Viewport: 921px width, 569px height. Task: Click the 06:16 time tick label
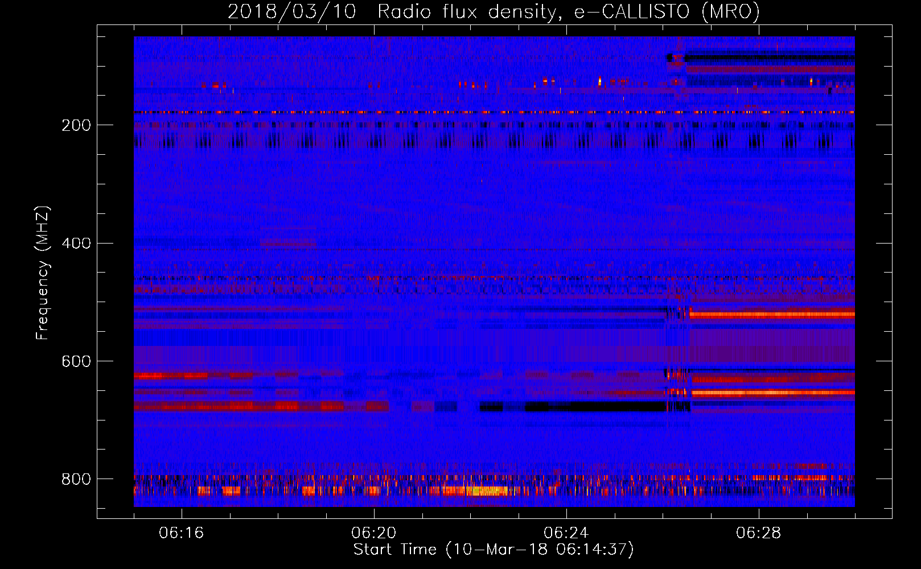(182, 533)
